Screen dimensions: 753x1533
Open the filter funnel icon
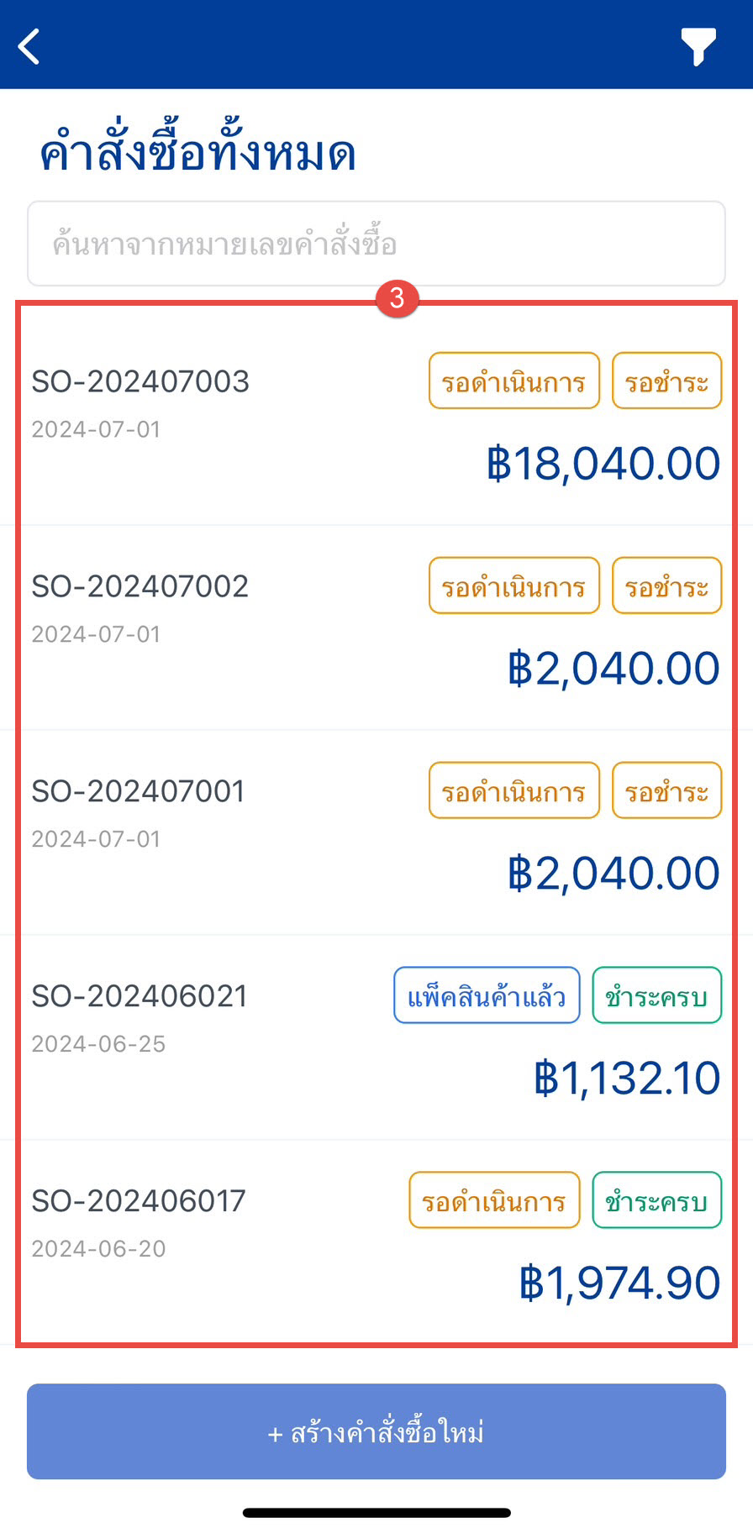tap(698, 46)
